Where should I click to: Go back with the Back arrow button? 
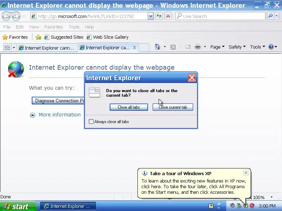click(6, 16)
